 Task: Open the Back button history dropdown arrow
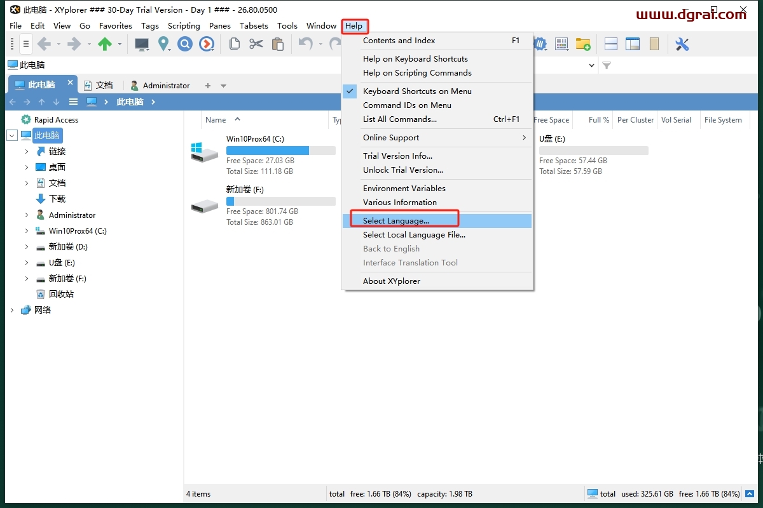tap(58, 44)
